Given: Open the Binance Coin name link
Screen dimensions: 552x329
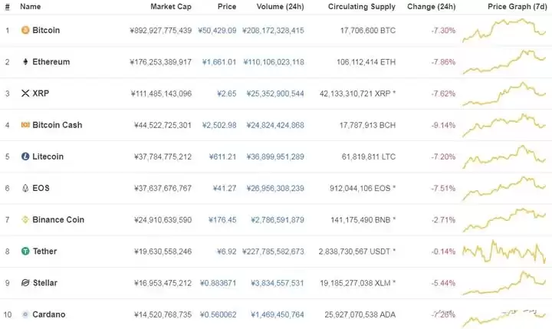Looking at the screenshot, I should 58,219.
